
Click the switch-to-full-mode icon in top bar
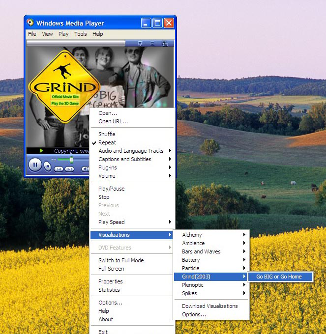click(165, 43)
